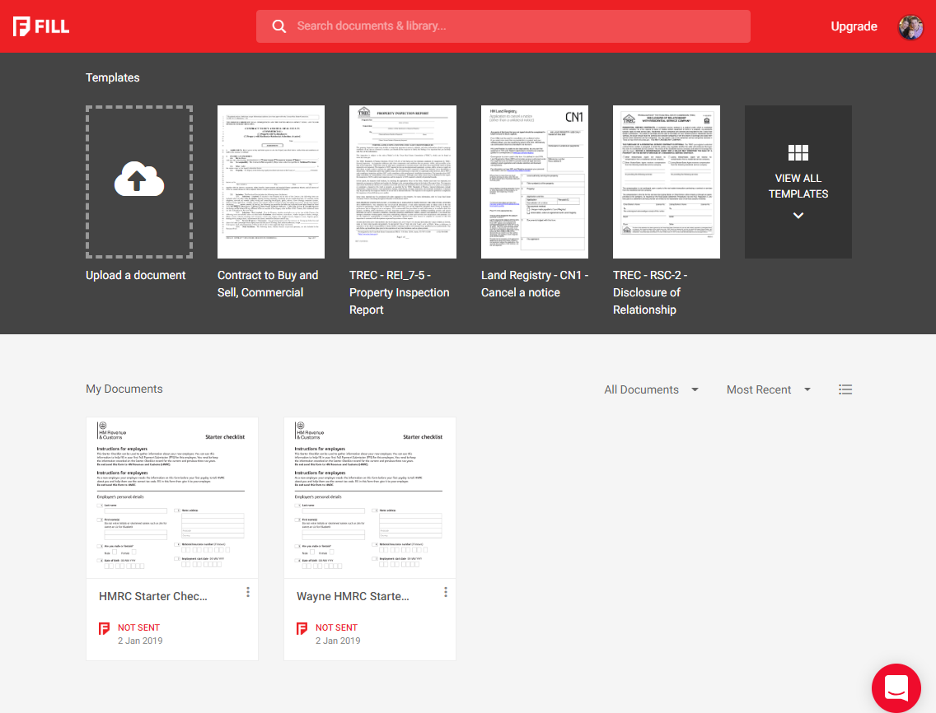Viewport: 936px width, 713px height.
Task: Click the Templates section heading
Action: point(112,77)
